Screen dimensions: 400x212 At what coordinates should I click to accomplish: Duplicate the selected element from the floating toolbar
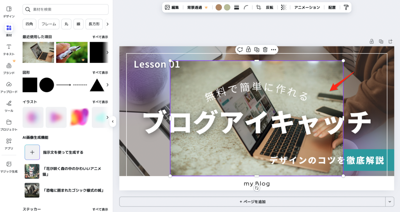click(x=257, y=50)
